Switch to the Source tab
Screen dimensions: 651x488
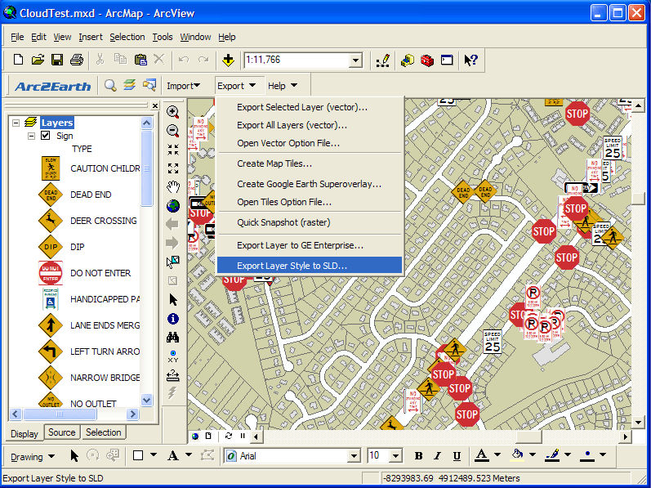(x=61, y=432)
